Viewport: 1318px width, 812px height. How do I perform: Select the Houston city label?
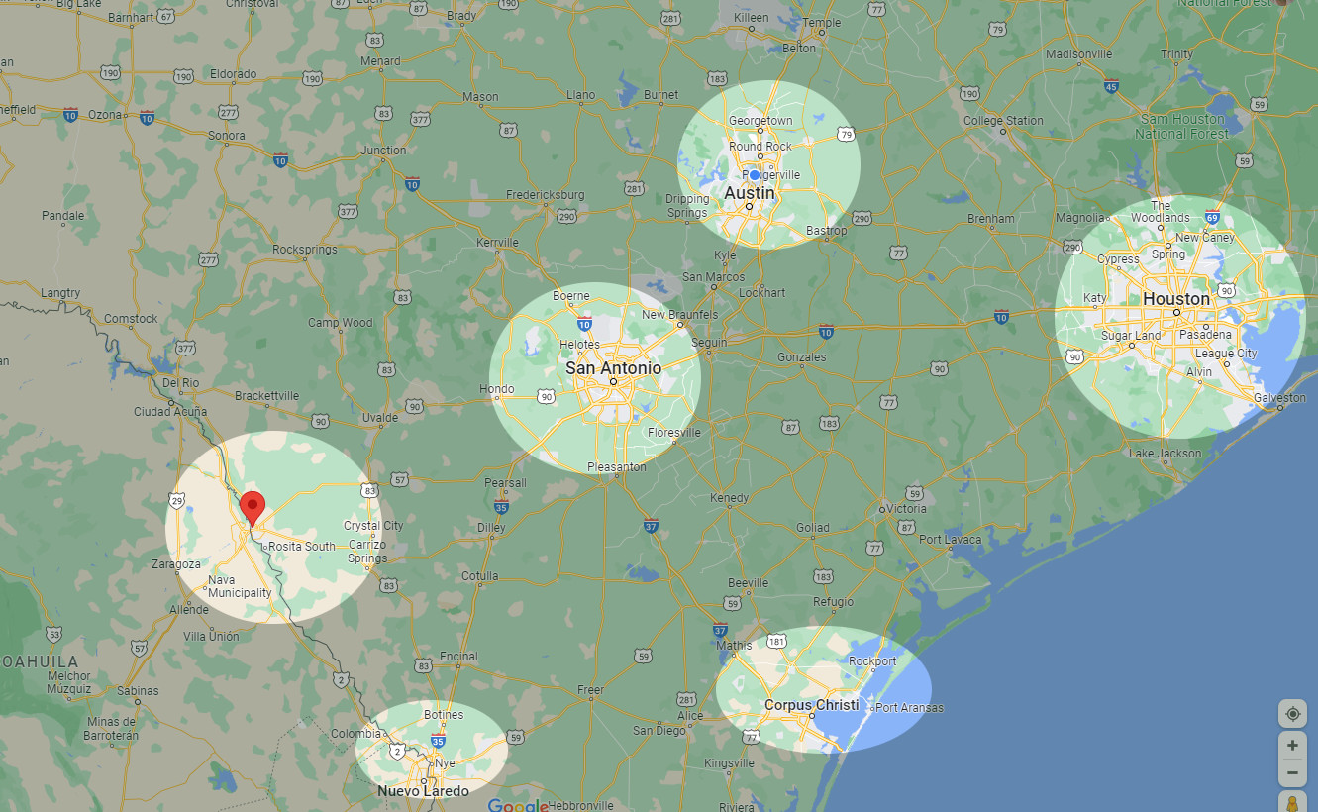click(1175, 299)
